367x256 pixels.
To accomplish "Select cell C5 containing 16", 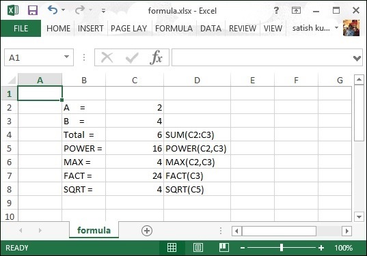I will click(x=135, y=148).
